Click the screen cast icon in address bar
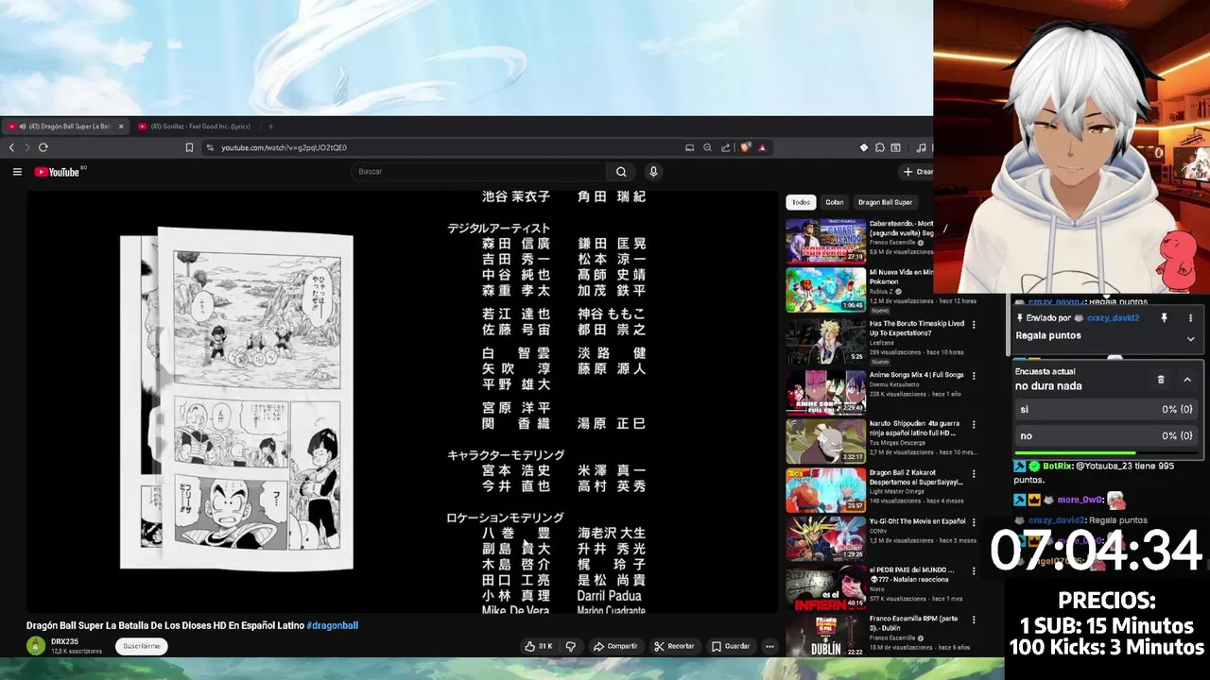The height and width of the screenshot is (680, 1210). pyautogui.click(x=689, y=147)
